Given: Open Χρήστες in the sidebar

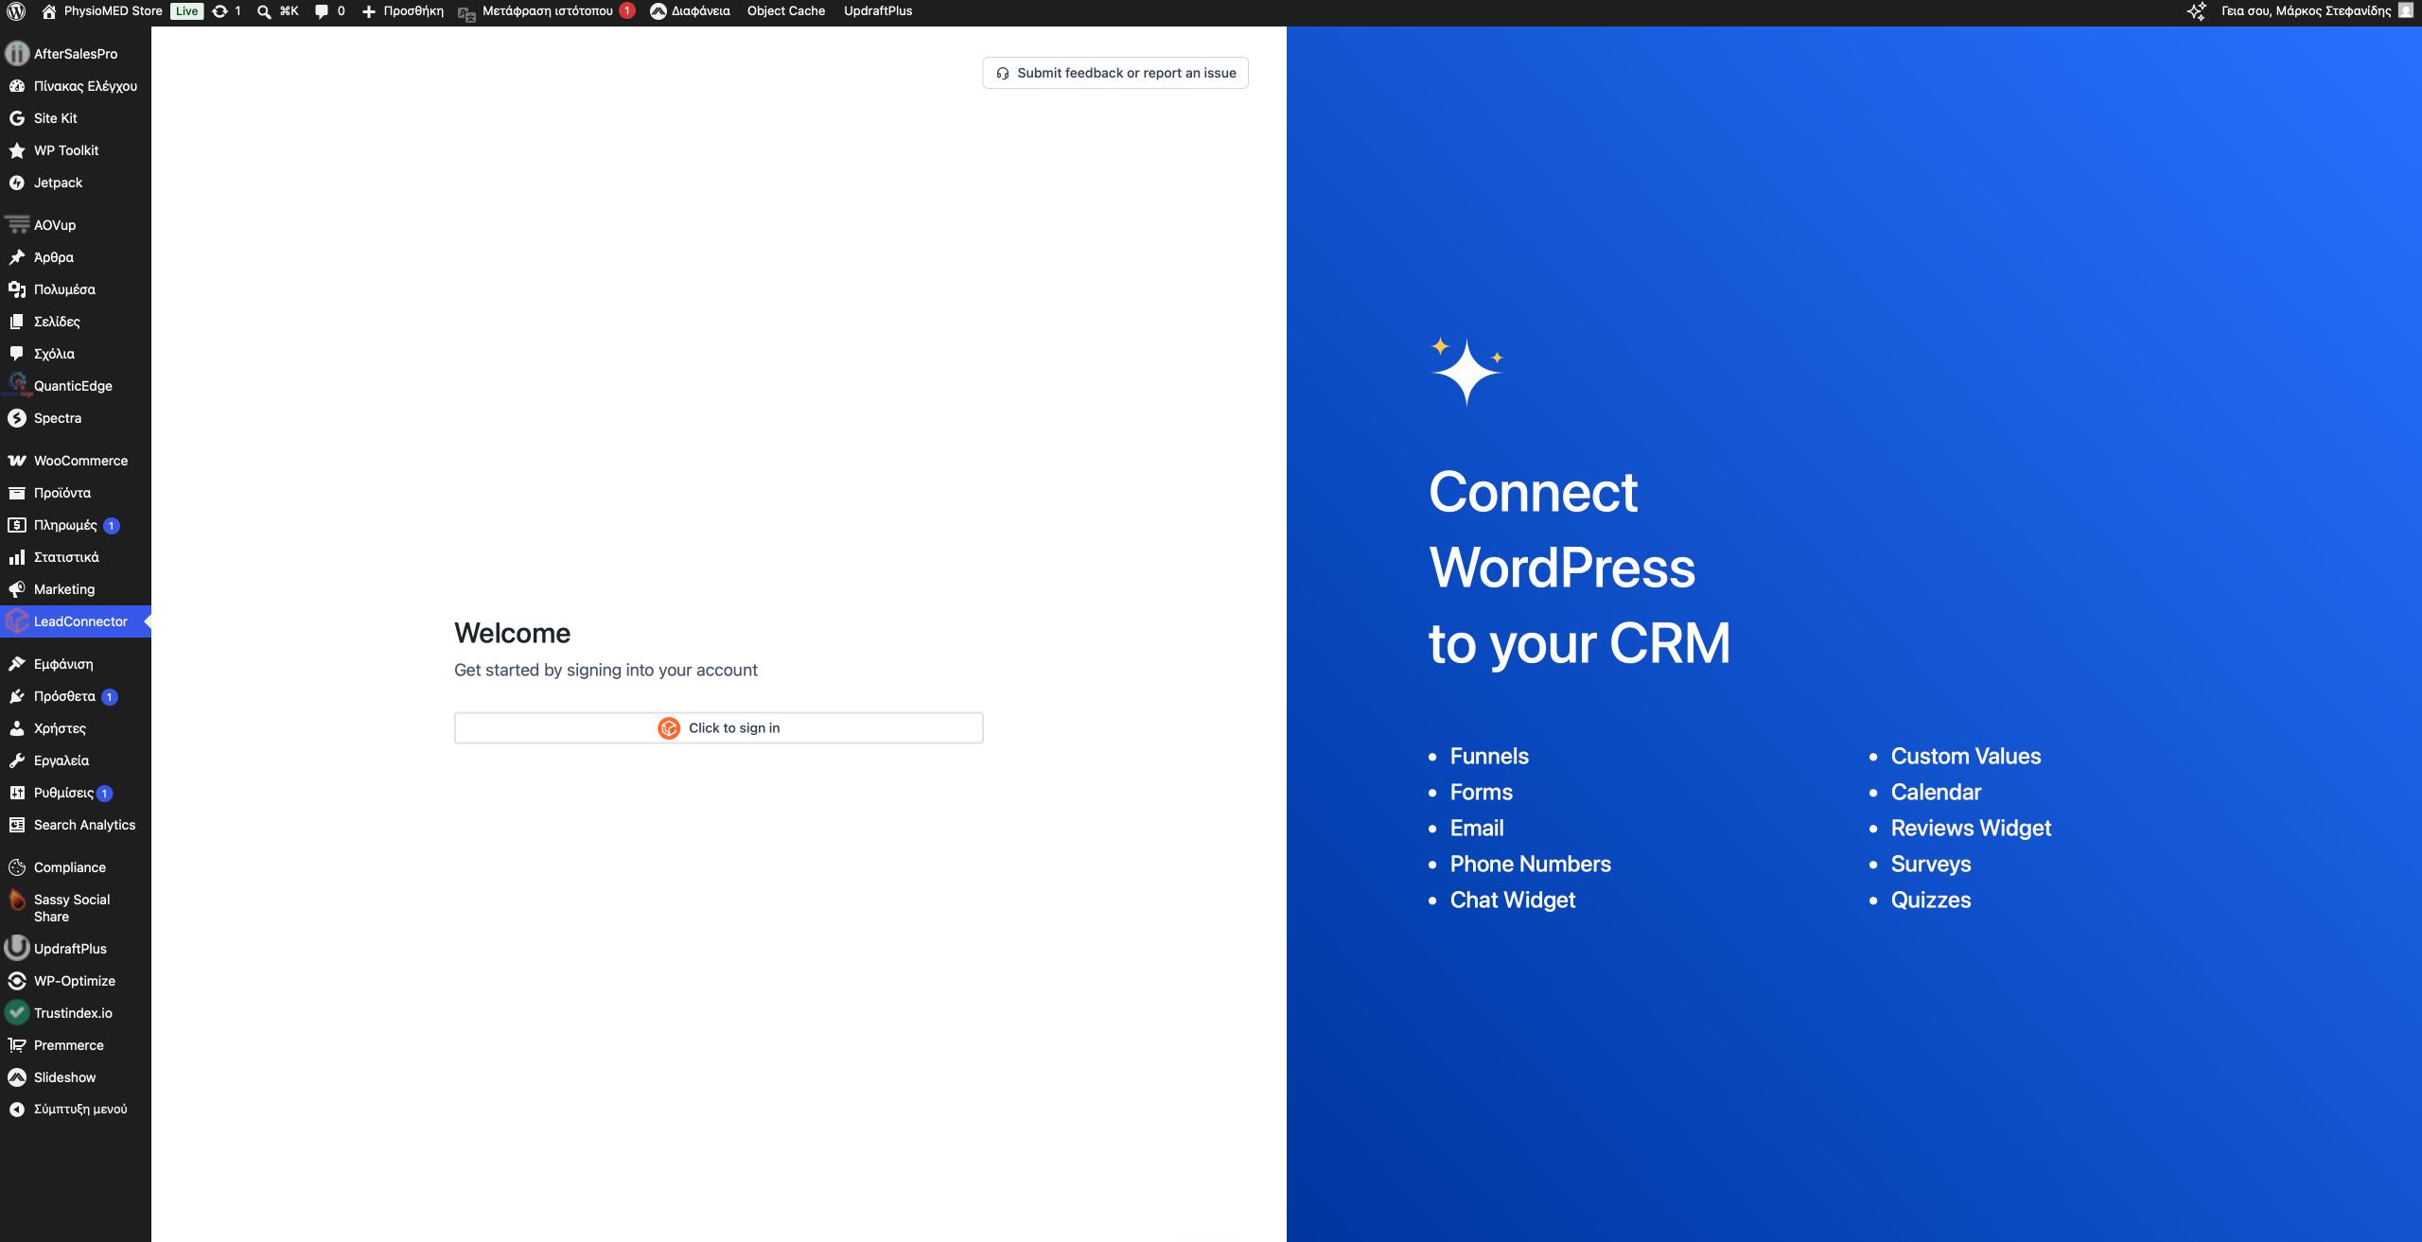Looking at the screenshot, I should click(x=76, y=728).
